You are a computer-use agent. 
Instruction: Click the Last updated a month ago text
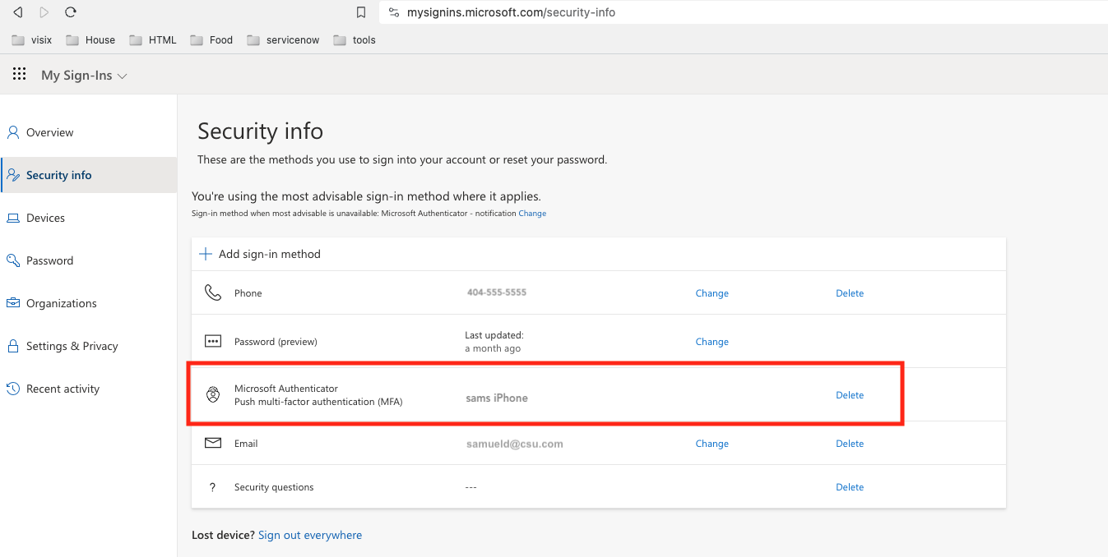tap(494, 342)
